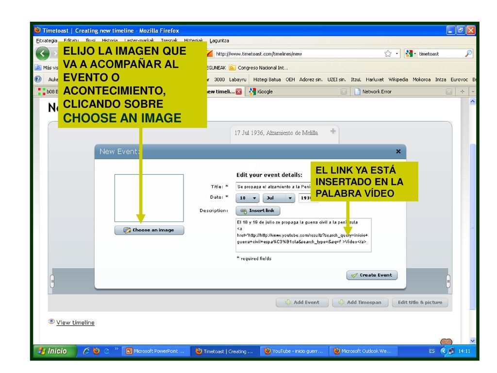The width and height of the screenshot is (497, 373).
Task: Click the plus icon on Alzamiento de Melilla event
Action: click(x=333, y=131)
